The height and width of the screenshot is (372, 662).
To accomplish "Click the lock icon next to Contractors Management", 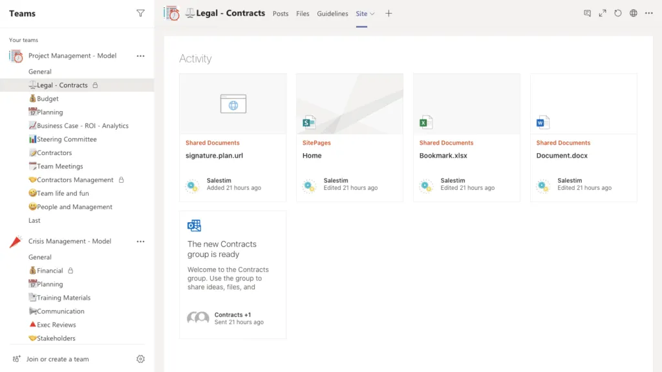I will pyautogui.click(x=121, y=180).
